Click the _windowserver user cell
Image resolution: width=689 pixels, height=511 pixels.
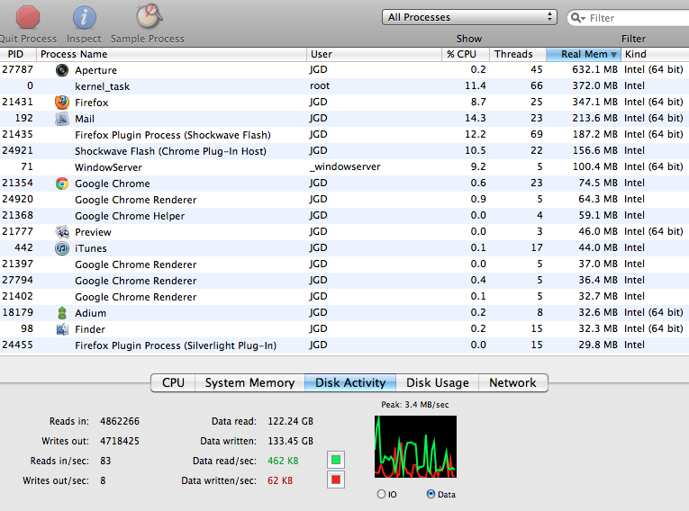(345, 166)
